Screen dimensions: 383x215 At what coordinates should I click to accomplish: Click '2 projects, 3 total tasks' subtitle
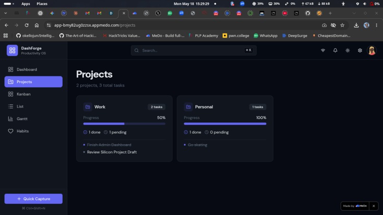100,85
